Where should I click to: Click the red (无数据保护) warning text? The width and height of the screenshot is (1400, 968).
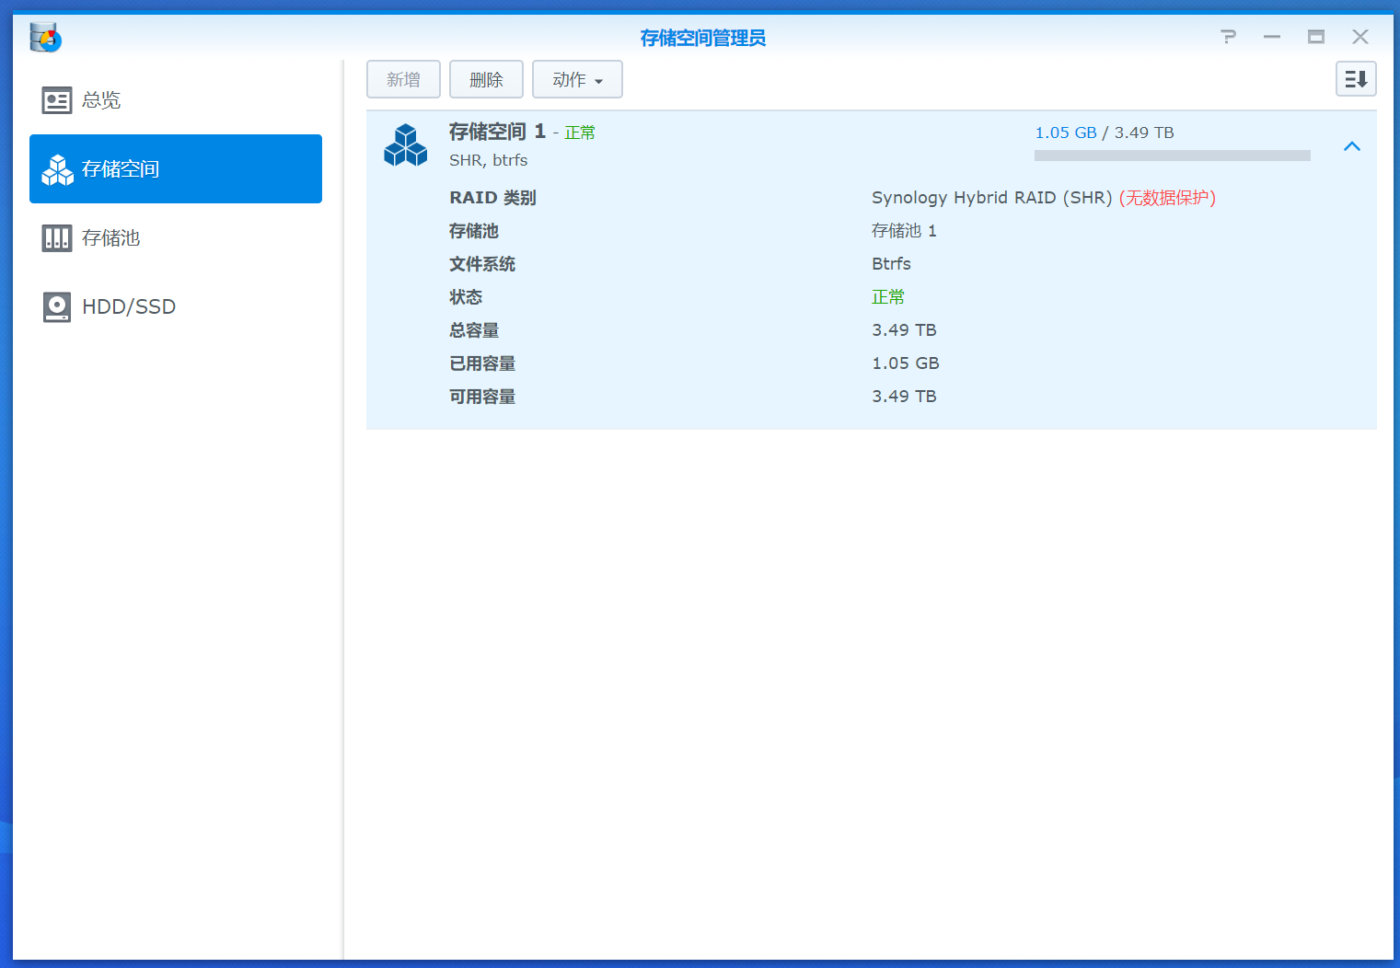coord(1167,198)
